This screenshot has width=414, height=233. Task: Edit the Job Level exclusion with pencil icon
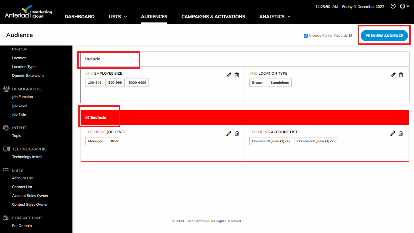click(x=229, y=133)
